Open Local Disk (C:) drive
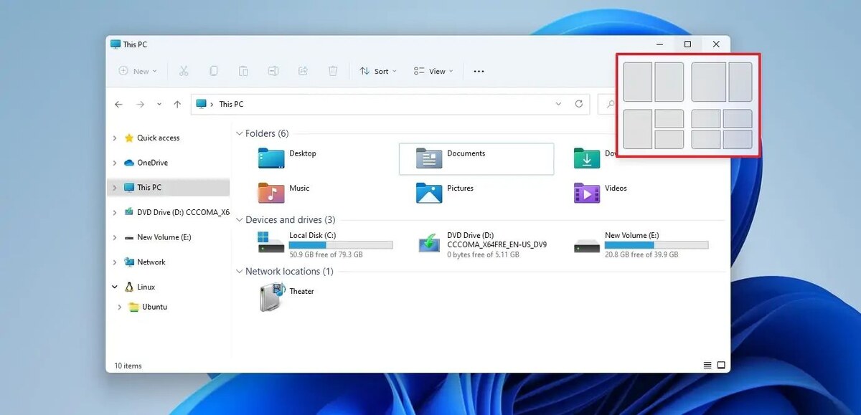 [x=325, y=244]
